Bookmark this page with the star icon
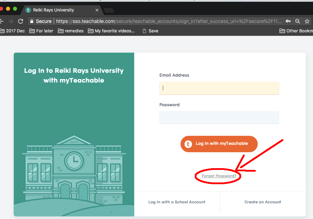 point(307,21)
